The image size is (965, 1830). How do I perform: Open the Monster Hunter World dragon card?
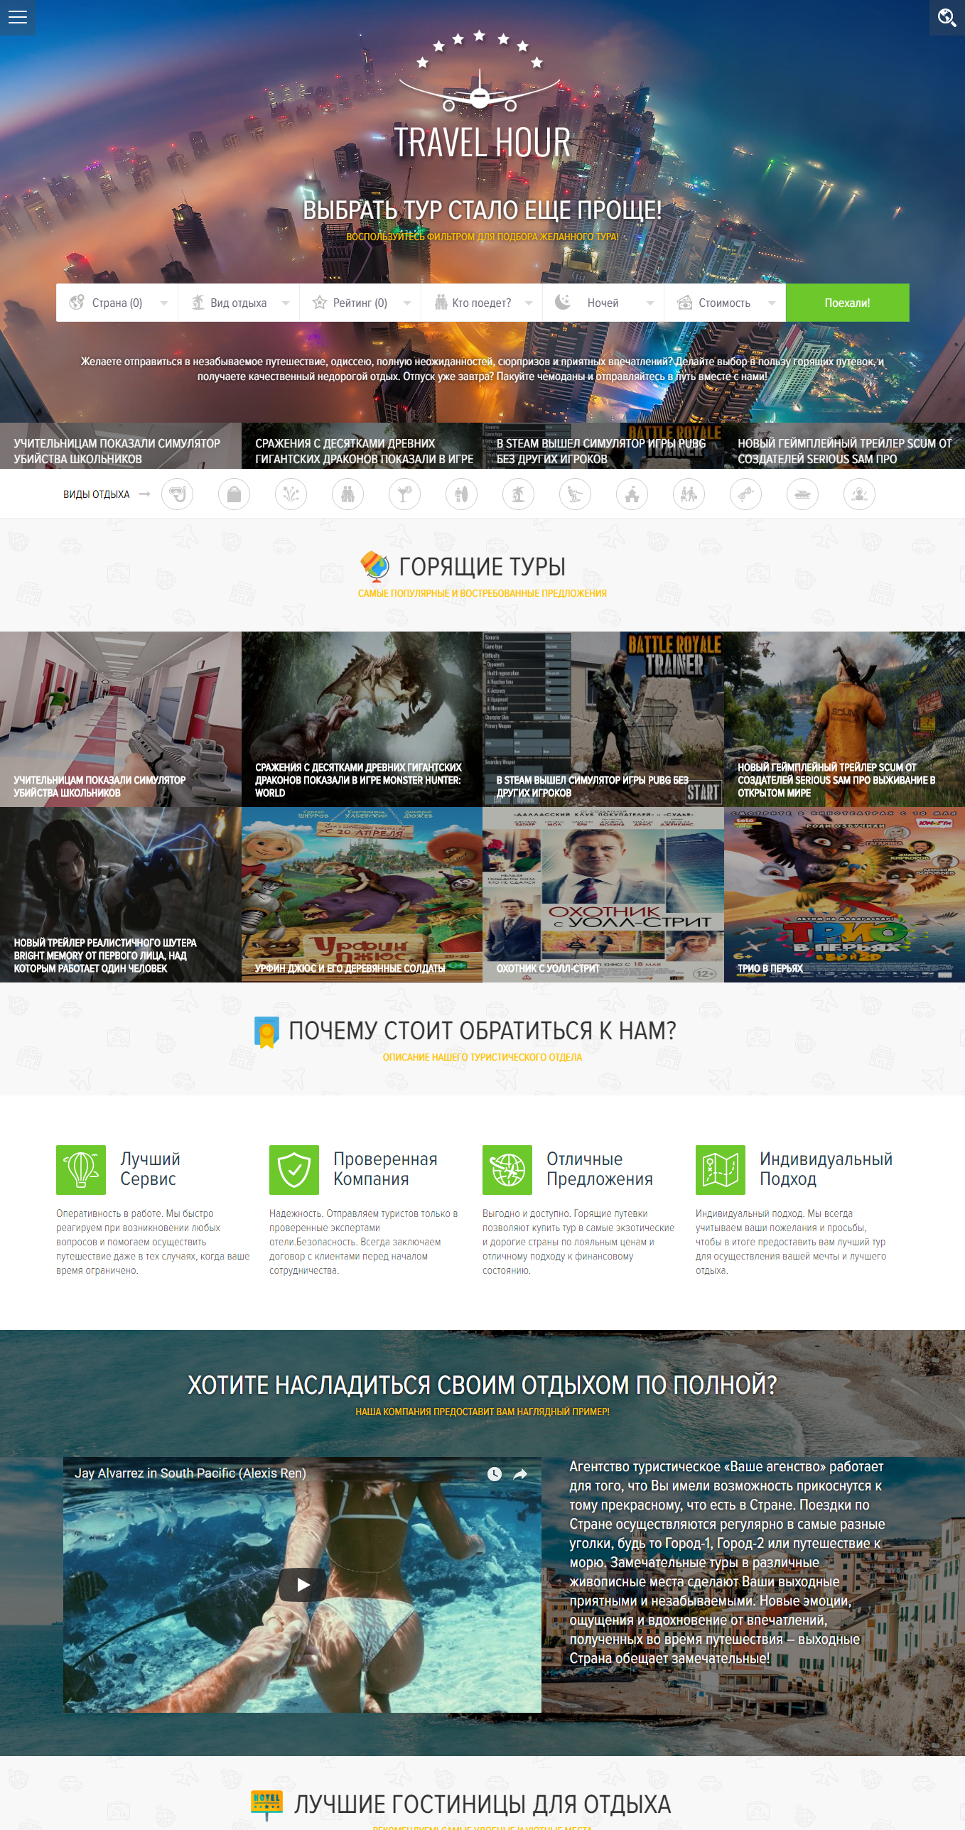click(x=362, y=719)
